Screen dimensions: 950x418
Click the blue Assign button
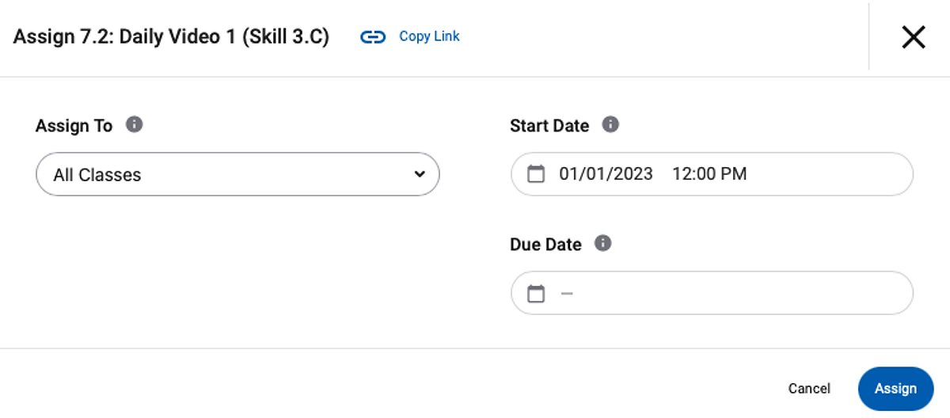[895, 389]
